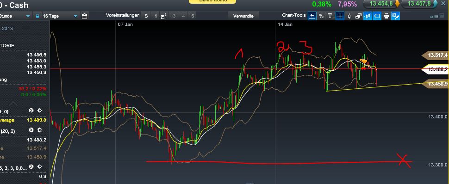Click the sell price 13.454,8
The width and height of the screenshot is (449, 184).
pyautogui.click(x=382, y=4)
